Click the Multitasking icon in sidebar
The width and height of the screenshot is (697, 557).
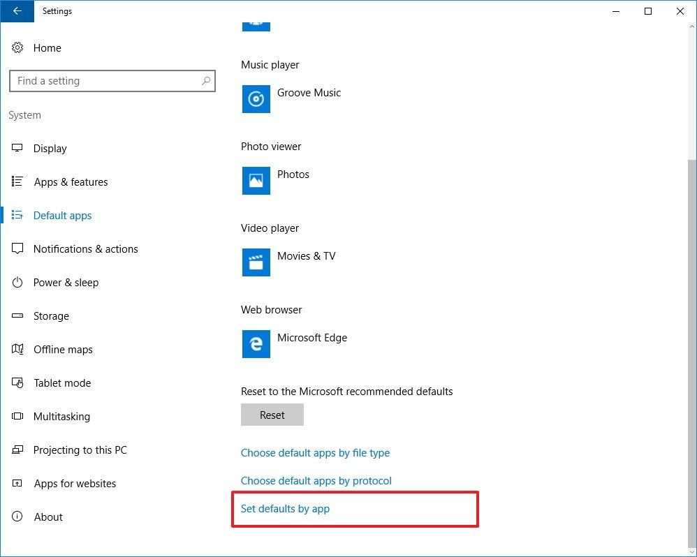(x=17, y=416)
